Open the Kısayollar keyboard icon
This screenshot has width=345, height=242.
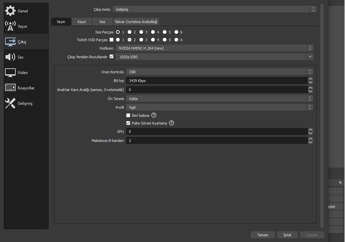pyautogui.click(x=10, y=88)
